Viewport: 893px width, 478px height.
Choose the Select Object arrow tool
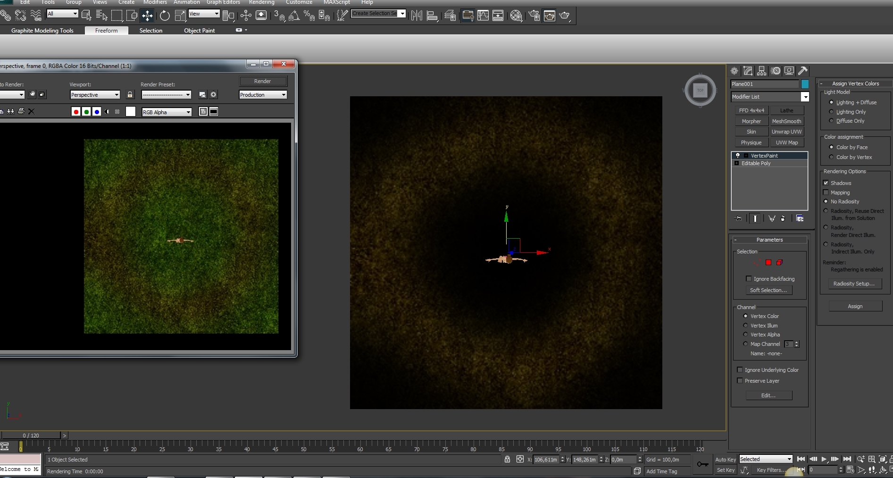click(x=86, y=16)
